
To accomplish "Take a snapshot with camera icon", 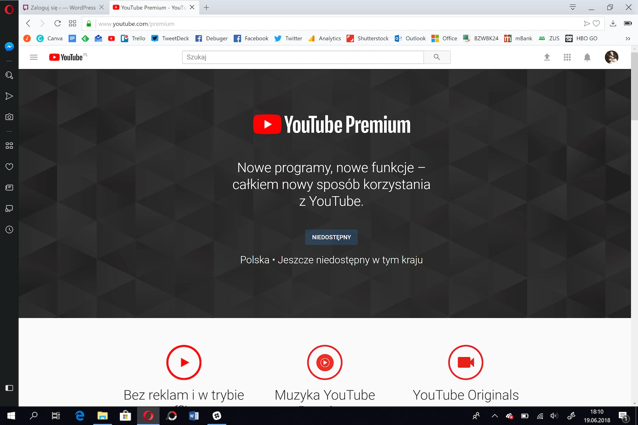I will coord(9,117).
